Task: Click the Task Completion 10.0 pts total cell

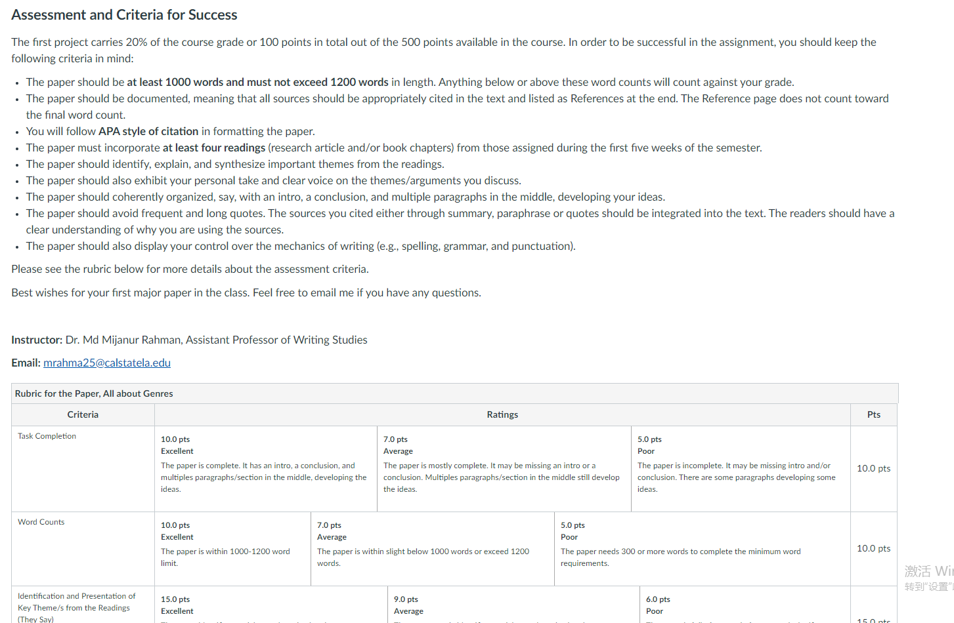Action: coord(874,468)
